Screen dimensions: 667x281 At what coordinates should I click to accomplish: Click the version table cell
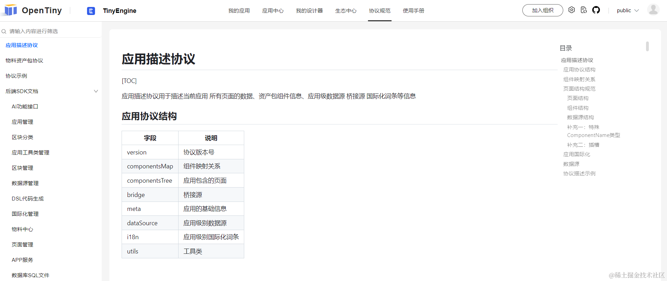[x=150, y=152]
